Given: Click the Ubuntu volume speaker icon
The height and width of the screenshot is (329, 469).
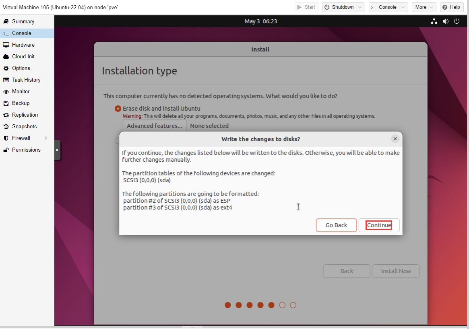Looking at the screenshot, I should 445,21.
